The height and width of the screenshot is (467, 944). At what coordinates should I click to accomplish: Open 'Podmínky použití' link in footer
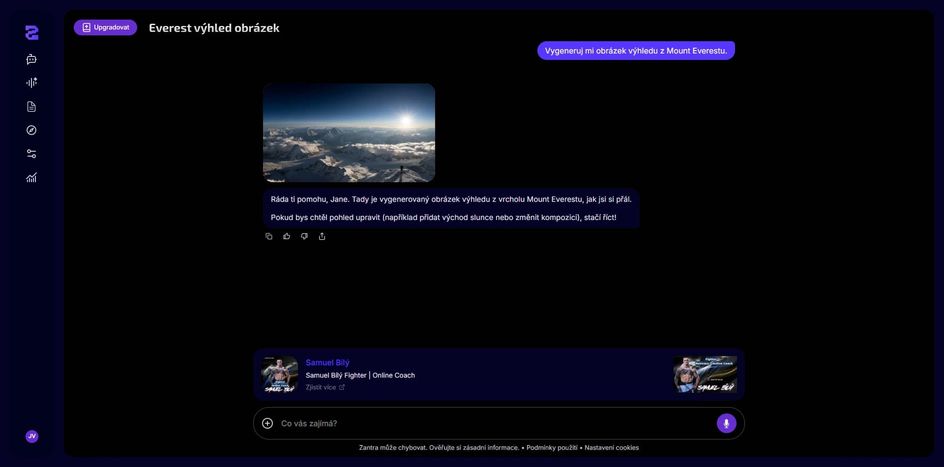[x=552, y=448]
